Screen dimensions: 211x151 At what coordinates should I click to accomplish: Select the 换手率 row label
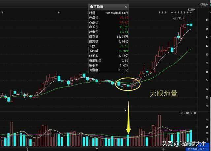(94, 65)
